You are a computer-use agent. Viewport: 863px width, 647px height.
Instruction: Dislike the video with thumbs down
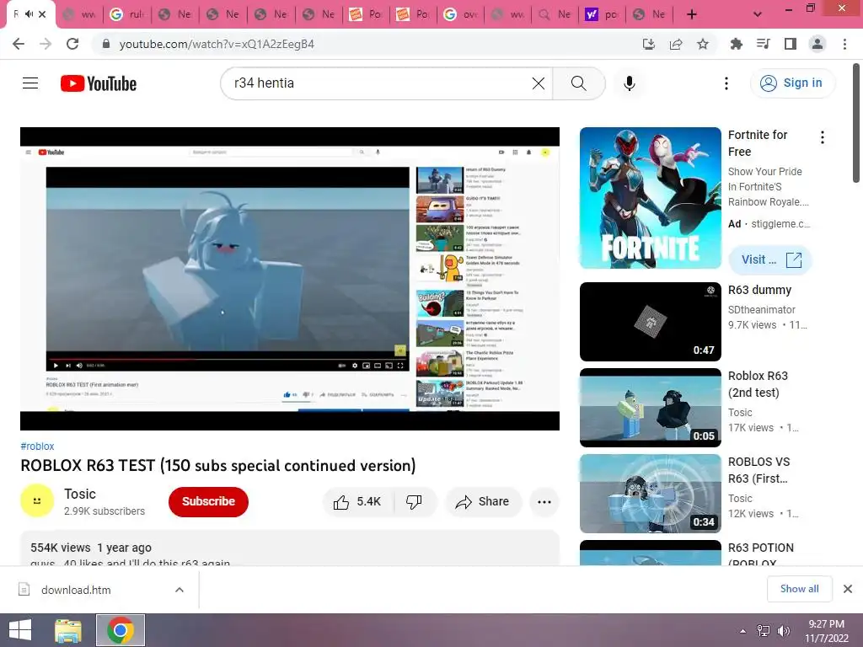tap(414, 501)
